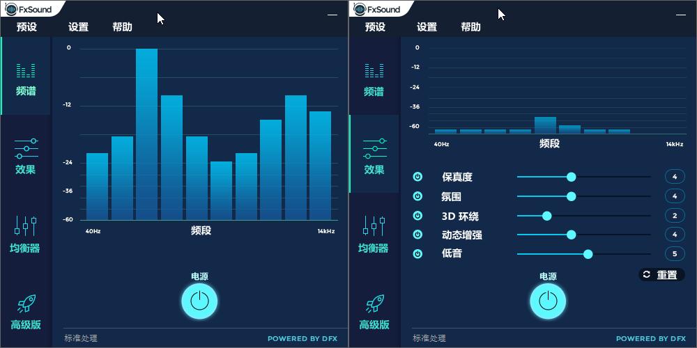Click 低音 value box showing 5
Image resolution: width=697 pixels, height=348 pixels.
[x=675, y=254]
